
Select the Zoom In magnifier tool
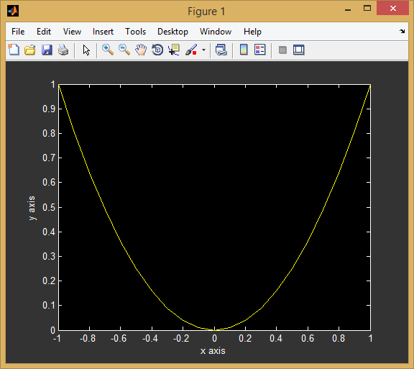108,50
